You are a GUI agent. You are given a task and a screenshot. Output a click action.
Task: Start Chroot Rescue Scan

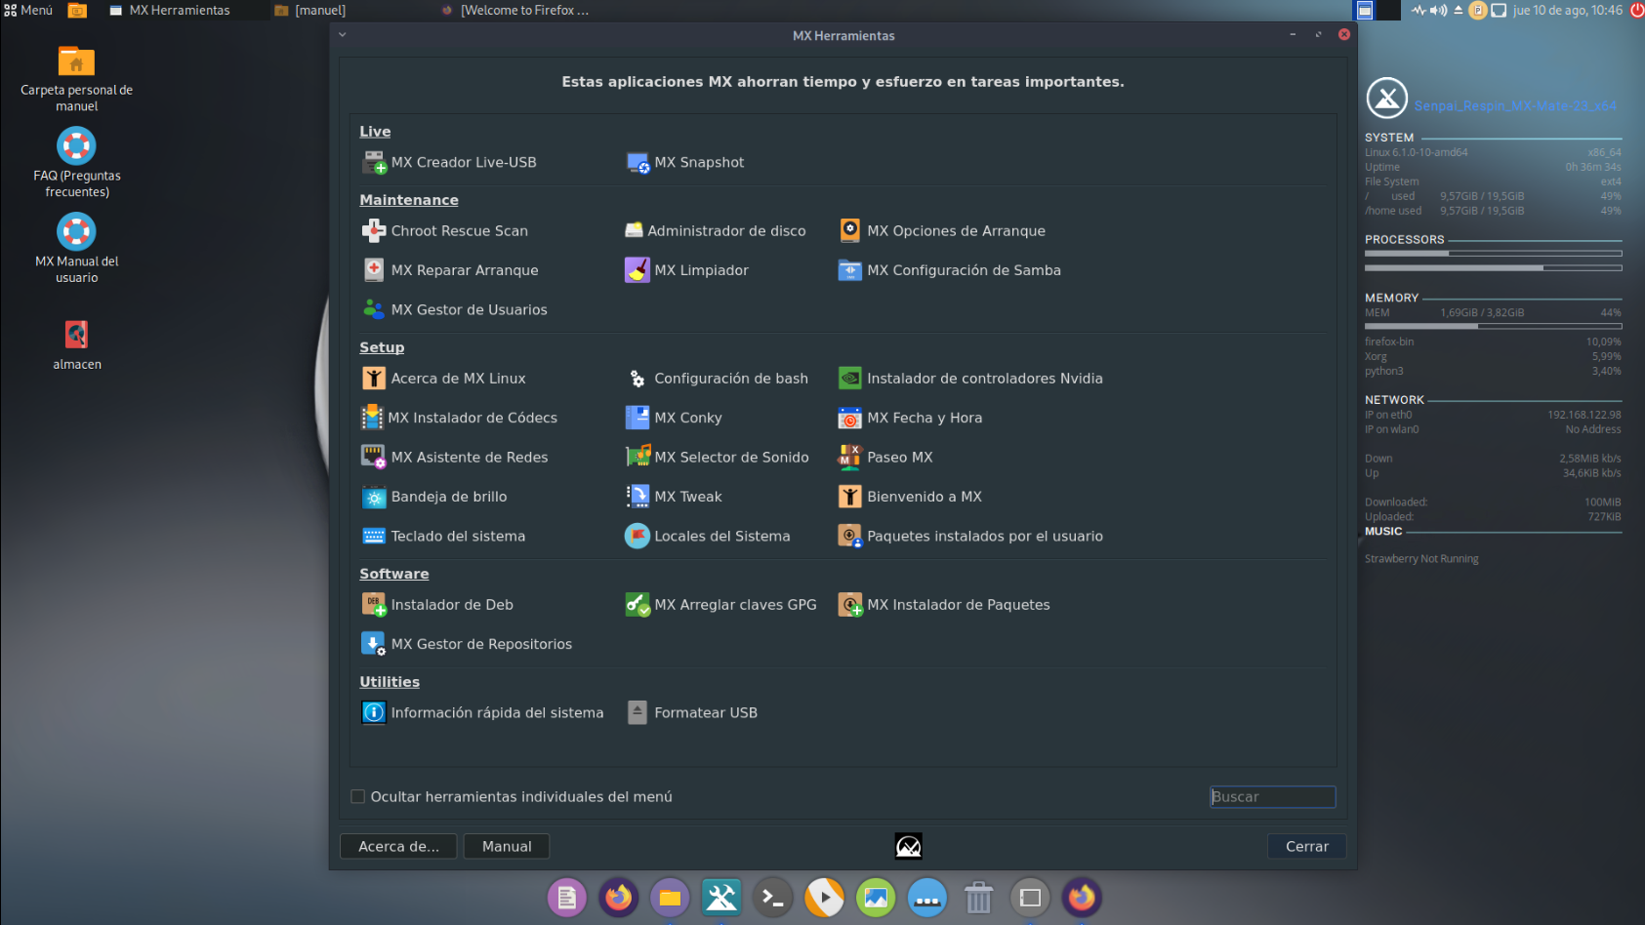click(445, 231)
